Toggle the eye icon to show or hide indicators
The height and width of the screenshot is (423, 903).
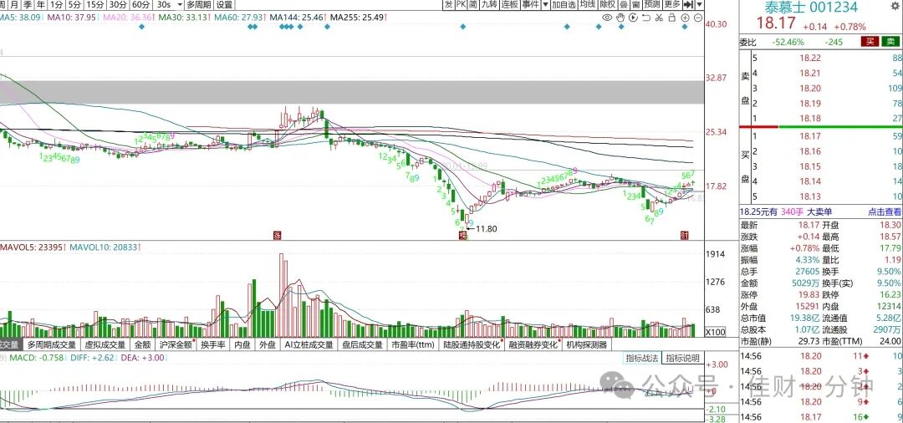click(x=607, y=18)
